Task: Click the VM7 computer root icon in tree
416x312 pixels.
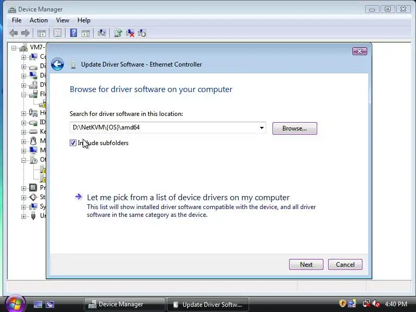Action: click(x=23, y=48)
